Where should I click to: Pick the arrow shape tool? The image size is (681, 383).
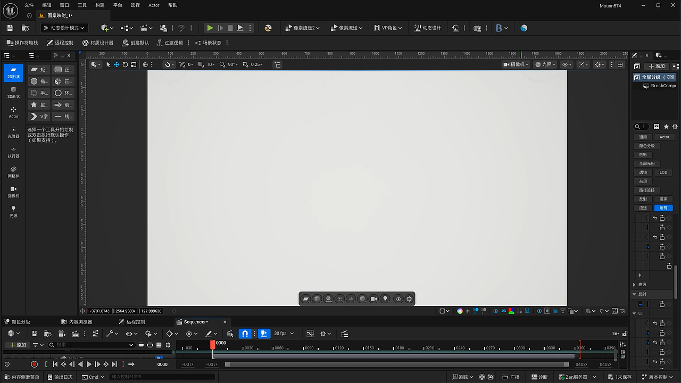pyautogui.click(x=63, y=105)
